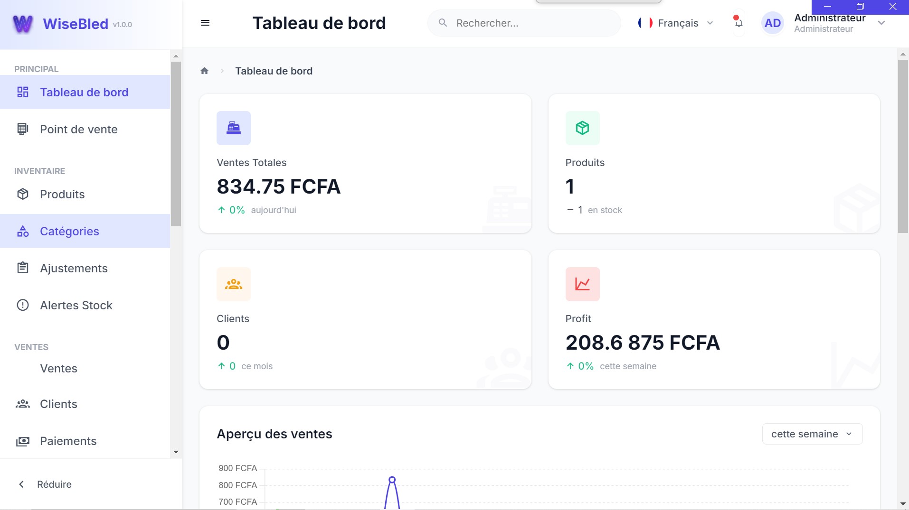909x510 pixels.
Task: Select the Paiements card icon
Action: [22, 441]
